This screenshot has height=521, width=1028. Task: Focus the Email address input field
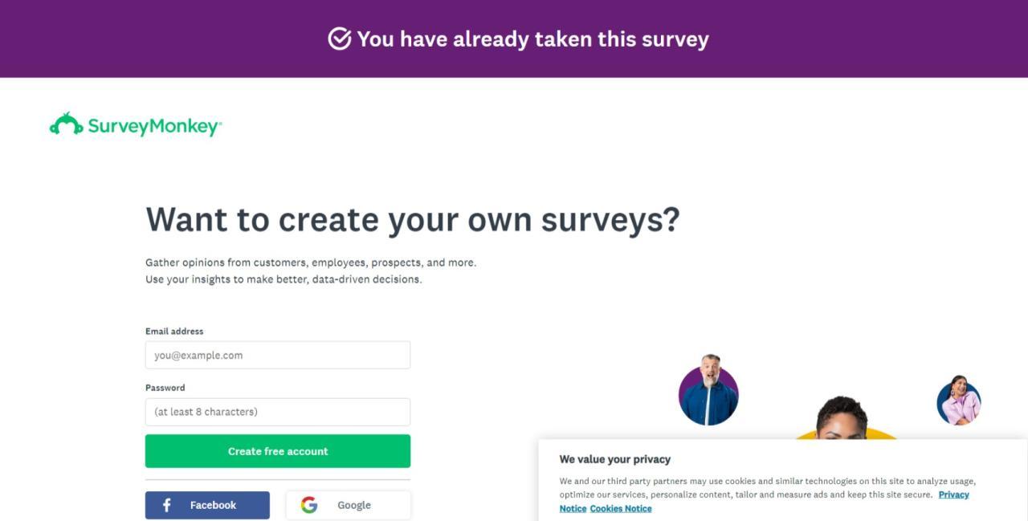277,355
